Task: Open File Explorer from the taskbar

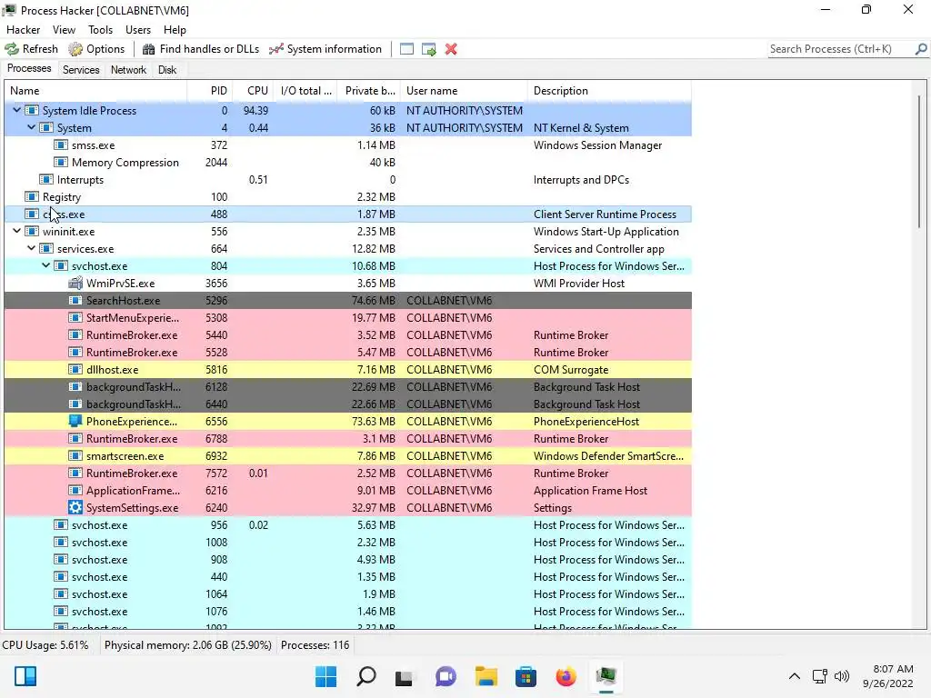Action: pyautogui.click(x=486, y=676)
